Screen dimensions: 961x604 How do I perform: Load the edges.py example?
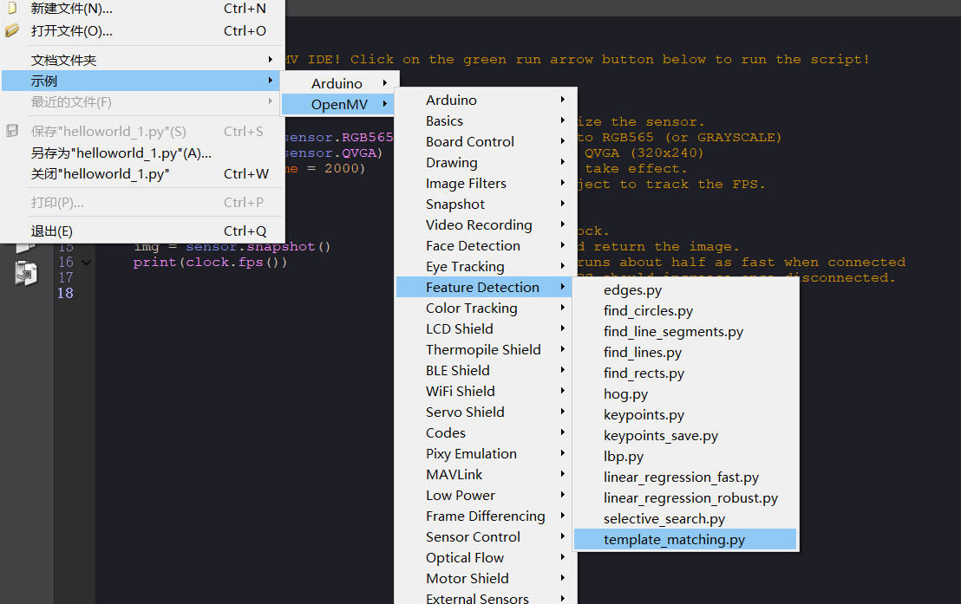coord(685,290)
